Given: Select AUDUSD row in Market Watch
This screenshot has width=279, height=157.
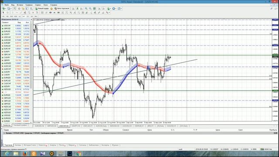Looking at the screenshot, I should pyautogui.click(x=16, y=40).
